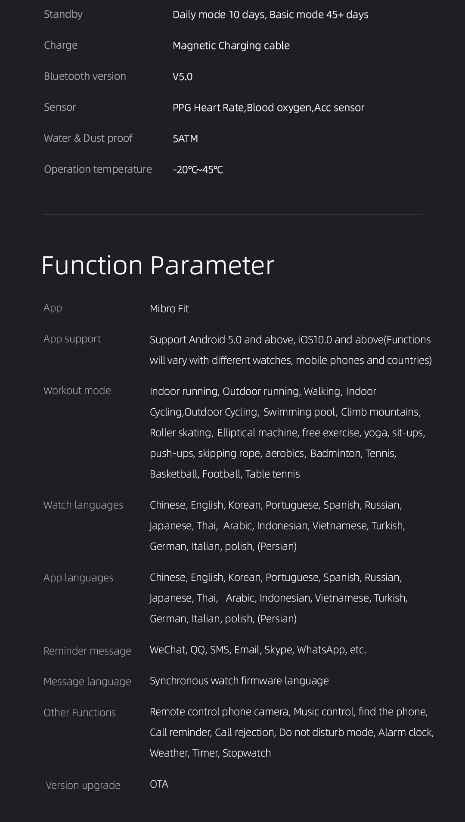Click the Function Parameter heading
Viewport: 465px width, 822px height.
pyautogui.click(x=158, y=265)
